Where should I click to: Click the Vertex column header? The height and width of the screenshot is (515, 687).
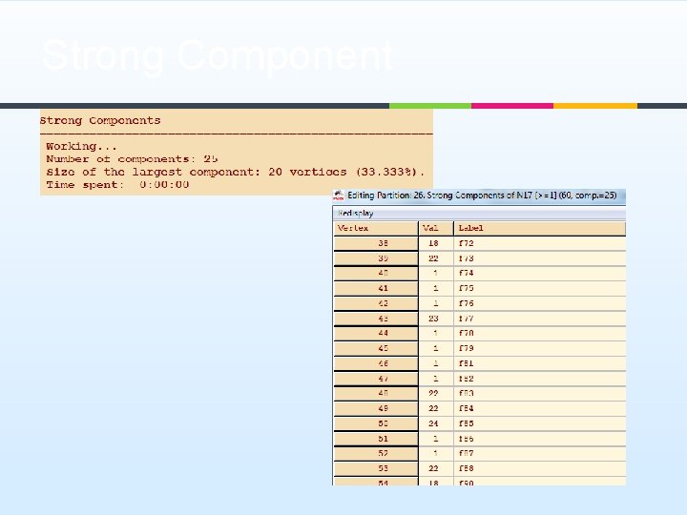[376, 228]
